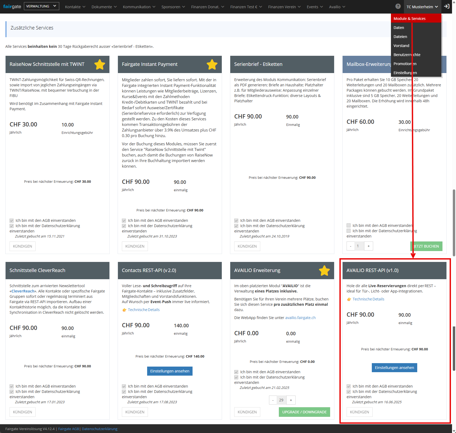
Task: Decrease AVAILIO Erweiterung quantity with minus
Action: [273, 400]
